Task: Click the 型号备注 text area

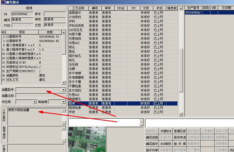Action: (35, 134)
